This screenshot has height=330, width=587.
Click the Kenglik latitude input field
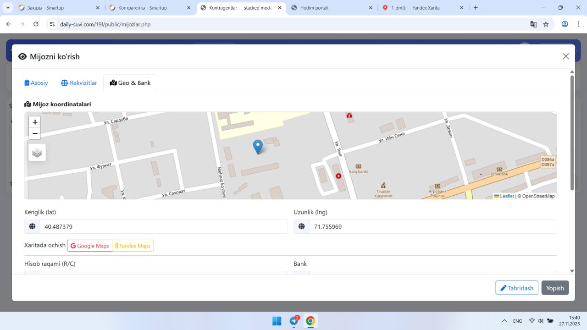(x=163, y=227)
